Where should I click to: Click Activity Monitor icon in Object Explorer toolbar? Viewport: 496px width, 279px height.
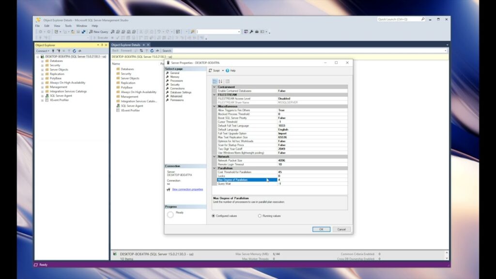tap(80, 50)
